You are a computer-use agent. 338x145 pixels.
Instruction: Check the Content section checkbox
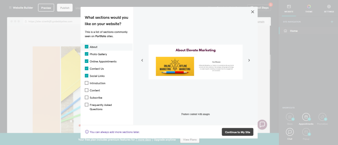click(86, 90)
